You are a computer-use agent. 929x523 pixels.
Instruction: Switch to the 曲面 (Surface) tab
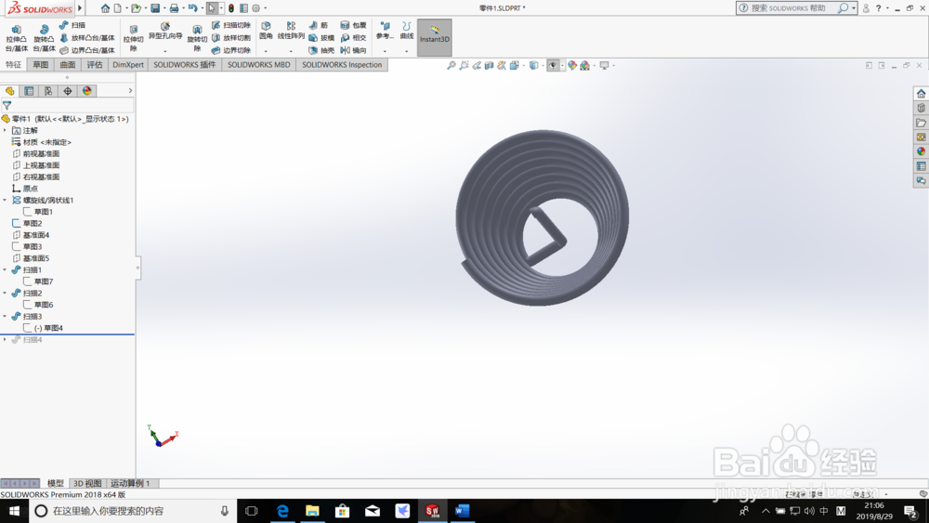click(68, 64)
